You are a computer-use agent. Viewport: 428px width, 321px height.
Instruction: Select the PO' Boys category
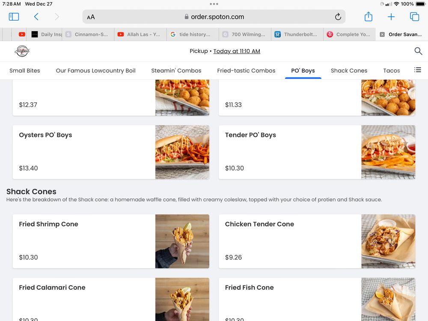[303, 71]
